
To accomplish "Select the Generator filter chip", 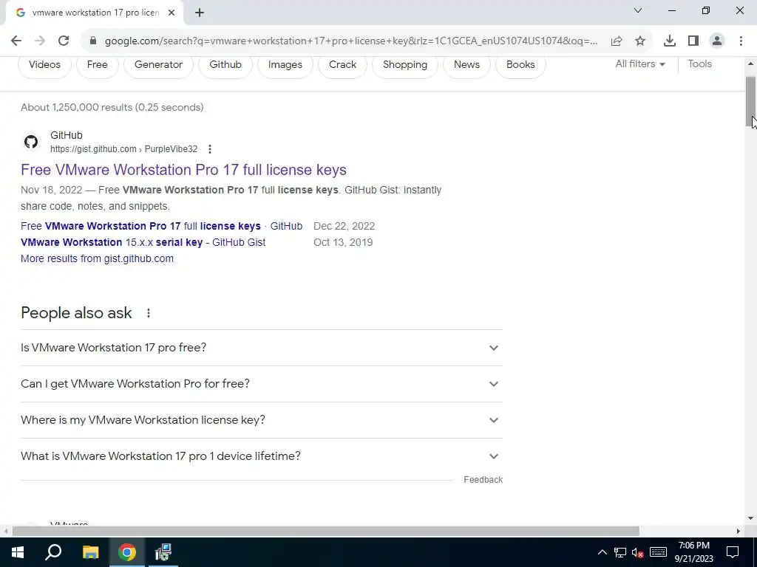I will [158, 65].
